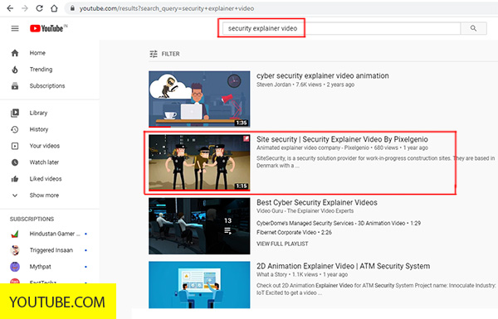Click the padlock site security icon
This screenshot has height=319, width=498.
72,8
